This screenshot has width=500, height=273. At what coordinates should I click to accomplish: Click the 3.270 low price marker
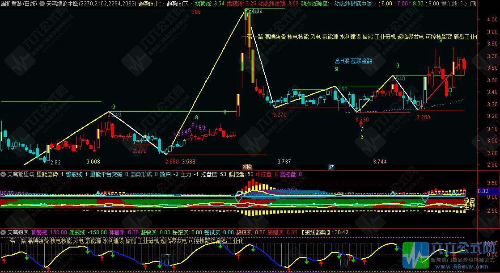click(280, 115)
